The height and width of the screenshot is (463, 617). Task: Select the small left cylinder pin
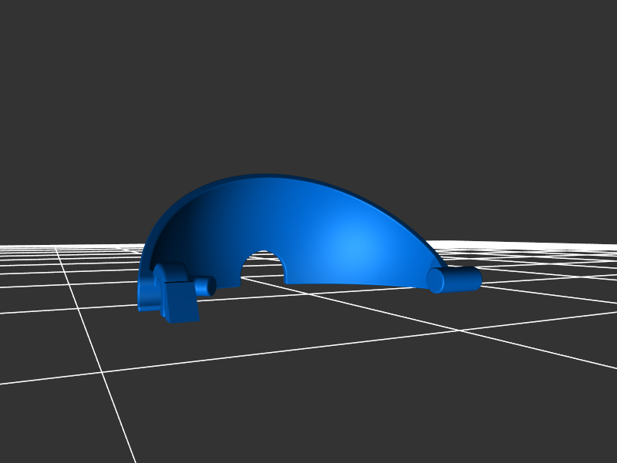point(204,287)
